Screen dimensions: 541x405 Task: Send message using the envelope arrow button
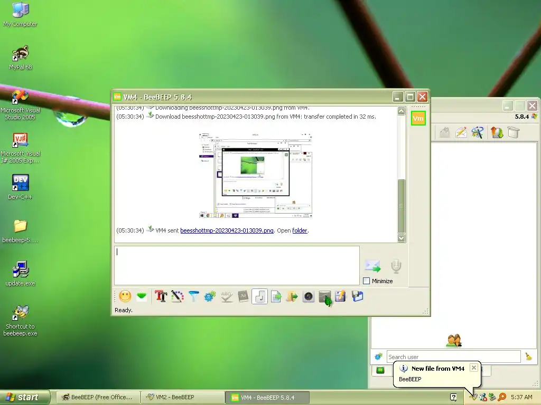(x=372, y=266)
